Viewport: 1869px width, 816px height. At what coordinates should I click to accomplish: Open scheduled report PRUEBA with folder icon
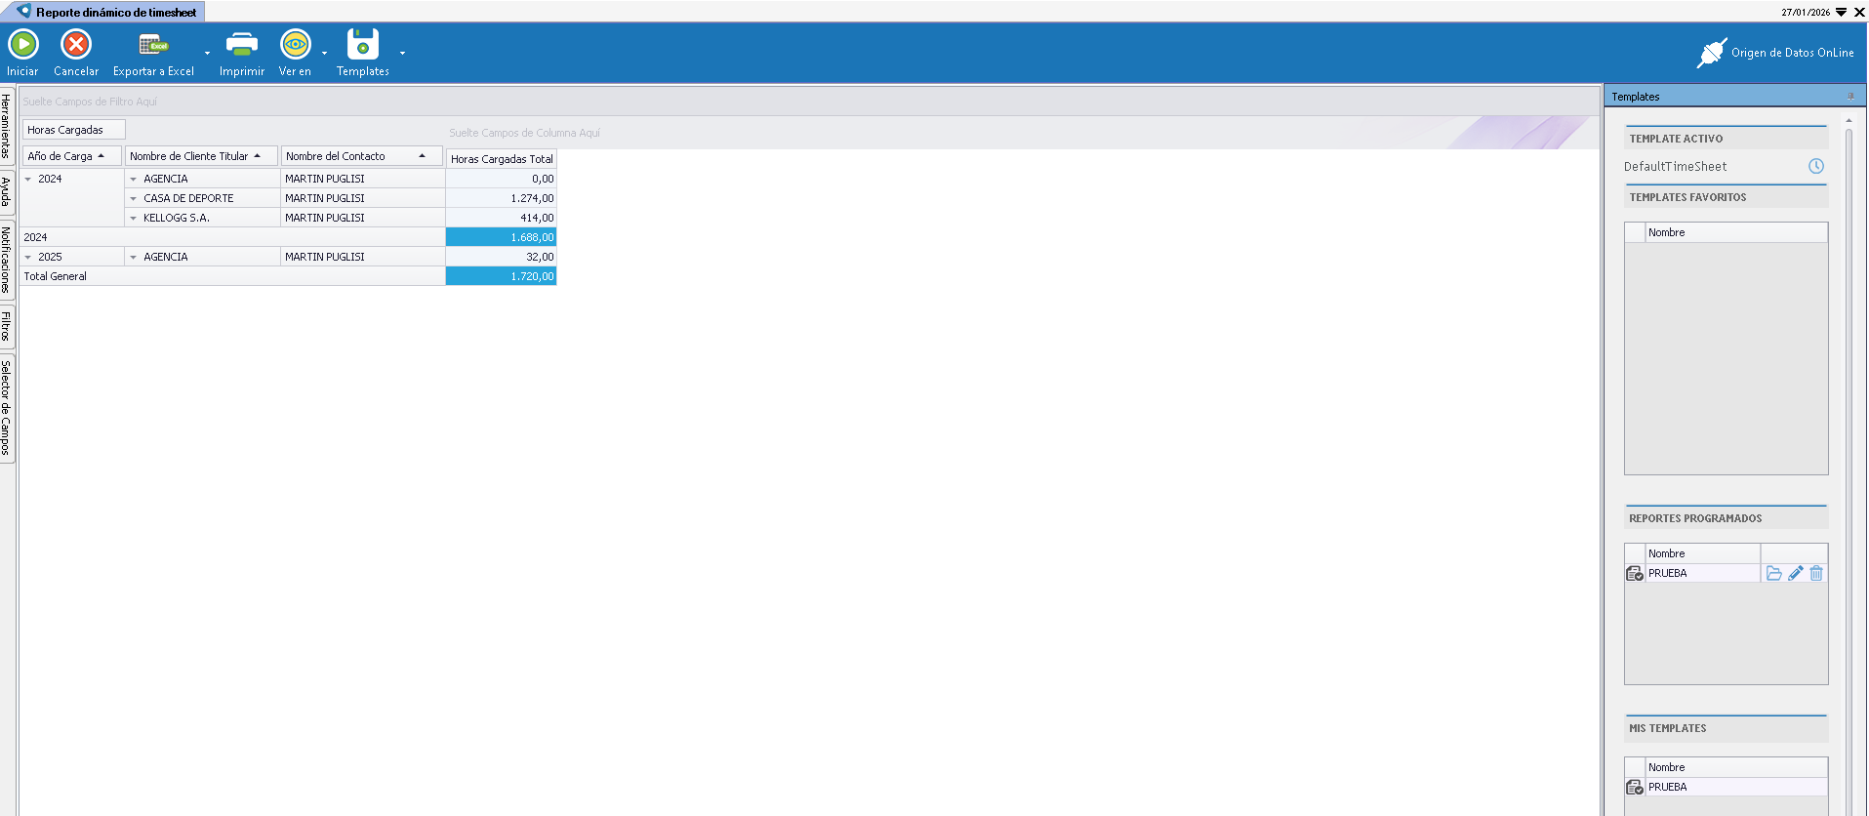coord(1773,574)
